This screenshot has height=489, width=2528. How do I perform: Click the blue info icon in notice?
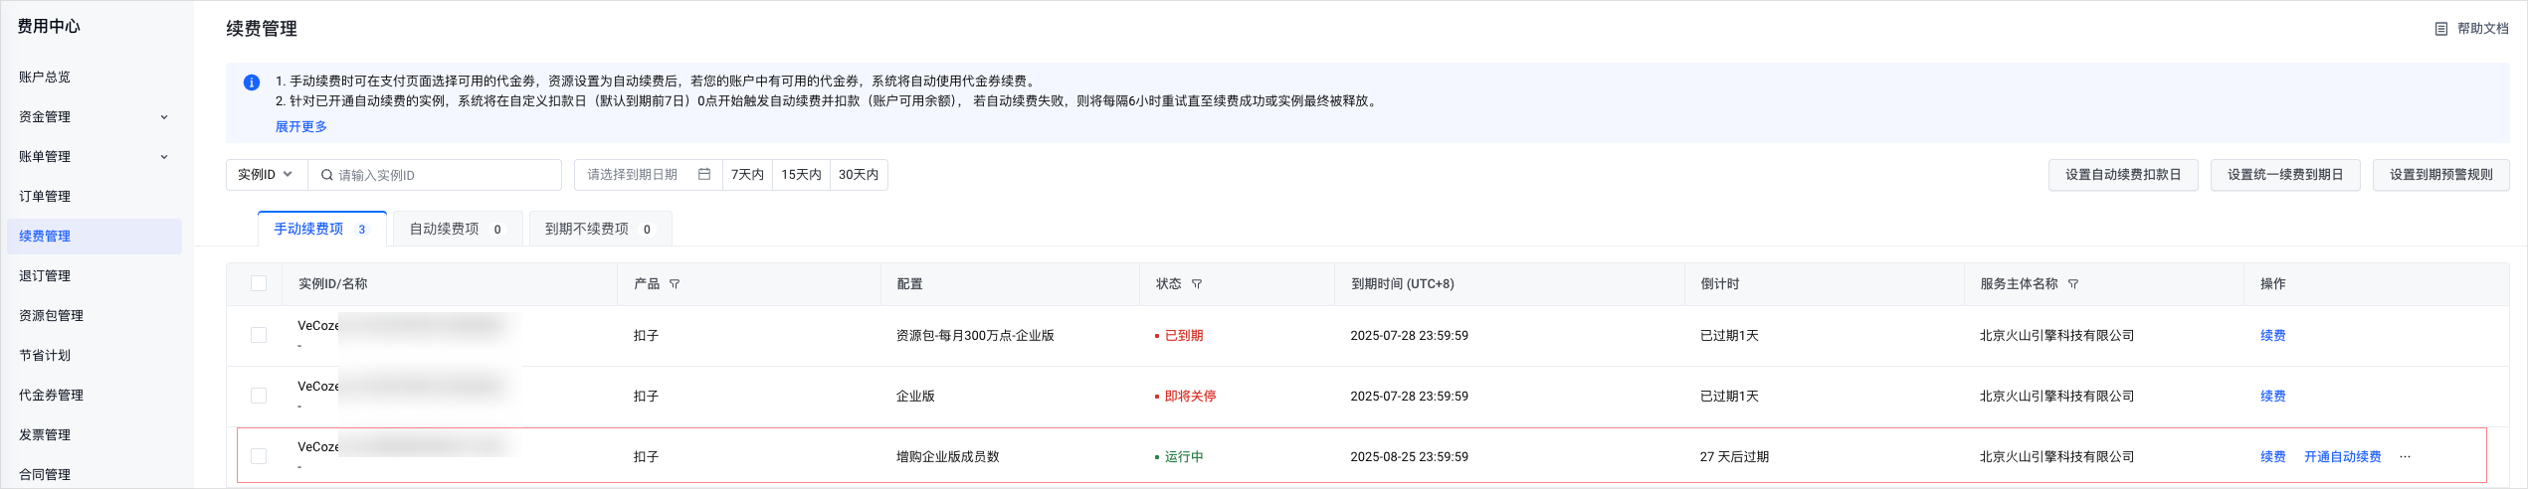252,82
